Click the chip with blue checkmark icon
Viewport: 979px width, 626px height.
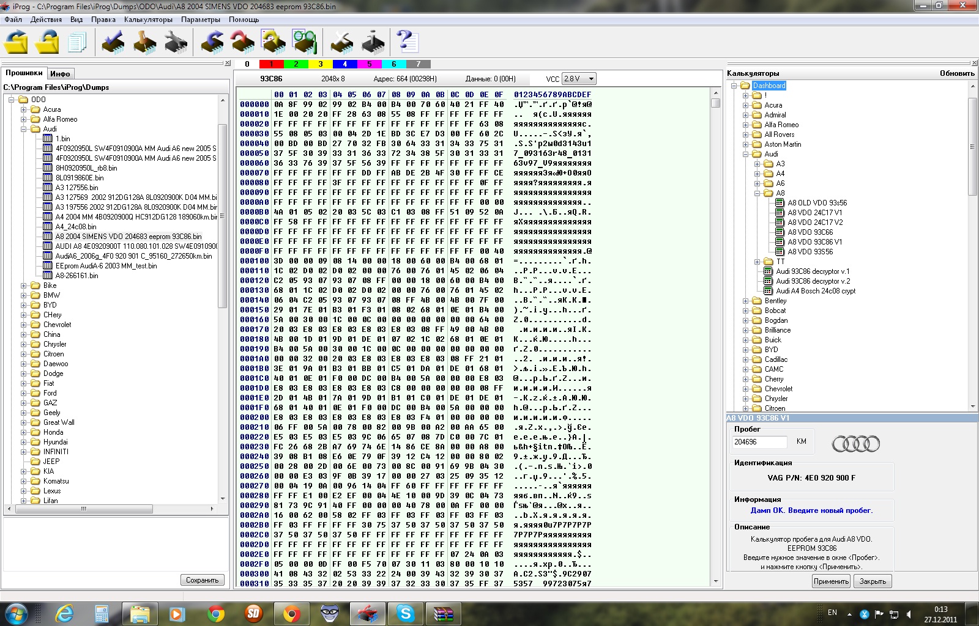pos(113,42)
